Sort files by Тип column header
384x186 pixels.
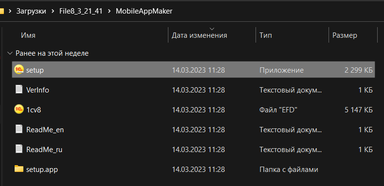(x=292, y=35)
